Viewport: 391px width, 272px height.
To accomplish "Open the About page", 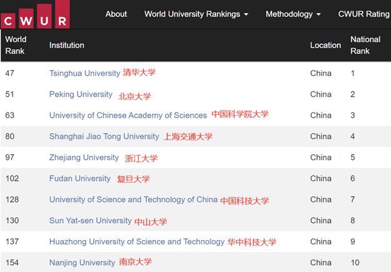I will coord(116,14).
